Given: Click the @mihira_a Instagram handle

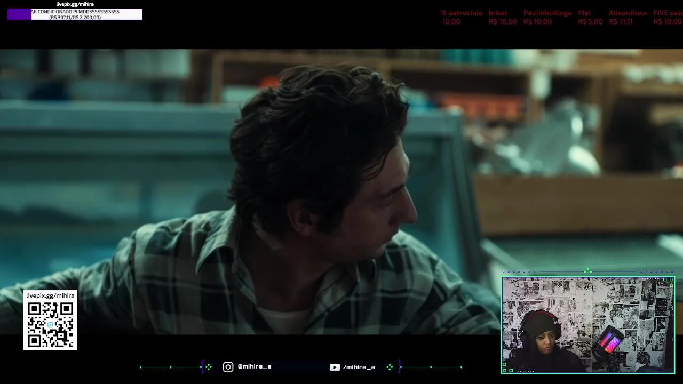Looking at the screenshot, I should click(x=255, y=367).
